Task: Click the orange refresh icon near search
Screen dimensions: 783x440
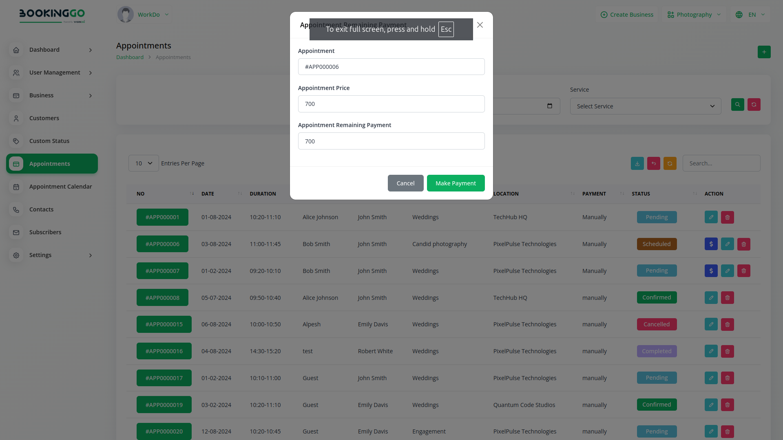Action: [670, 163]
